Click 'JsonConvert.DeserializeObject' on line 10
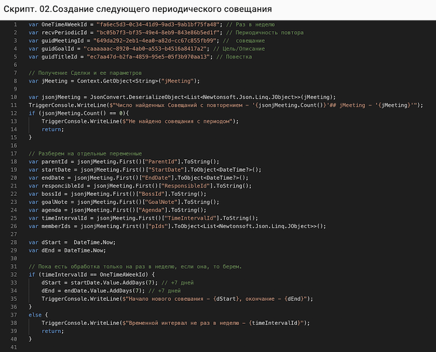 pos(137,97)
